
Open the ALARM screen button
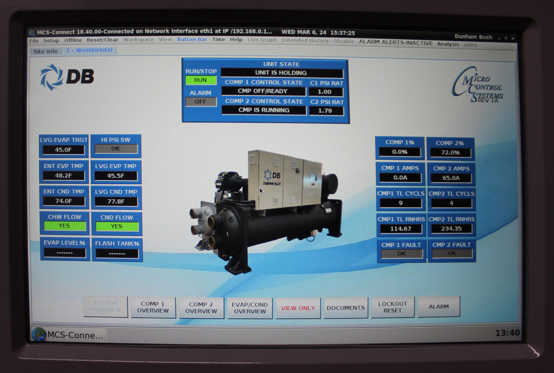[x=439, y=306]
